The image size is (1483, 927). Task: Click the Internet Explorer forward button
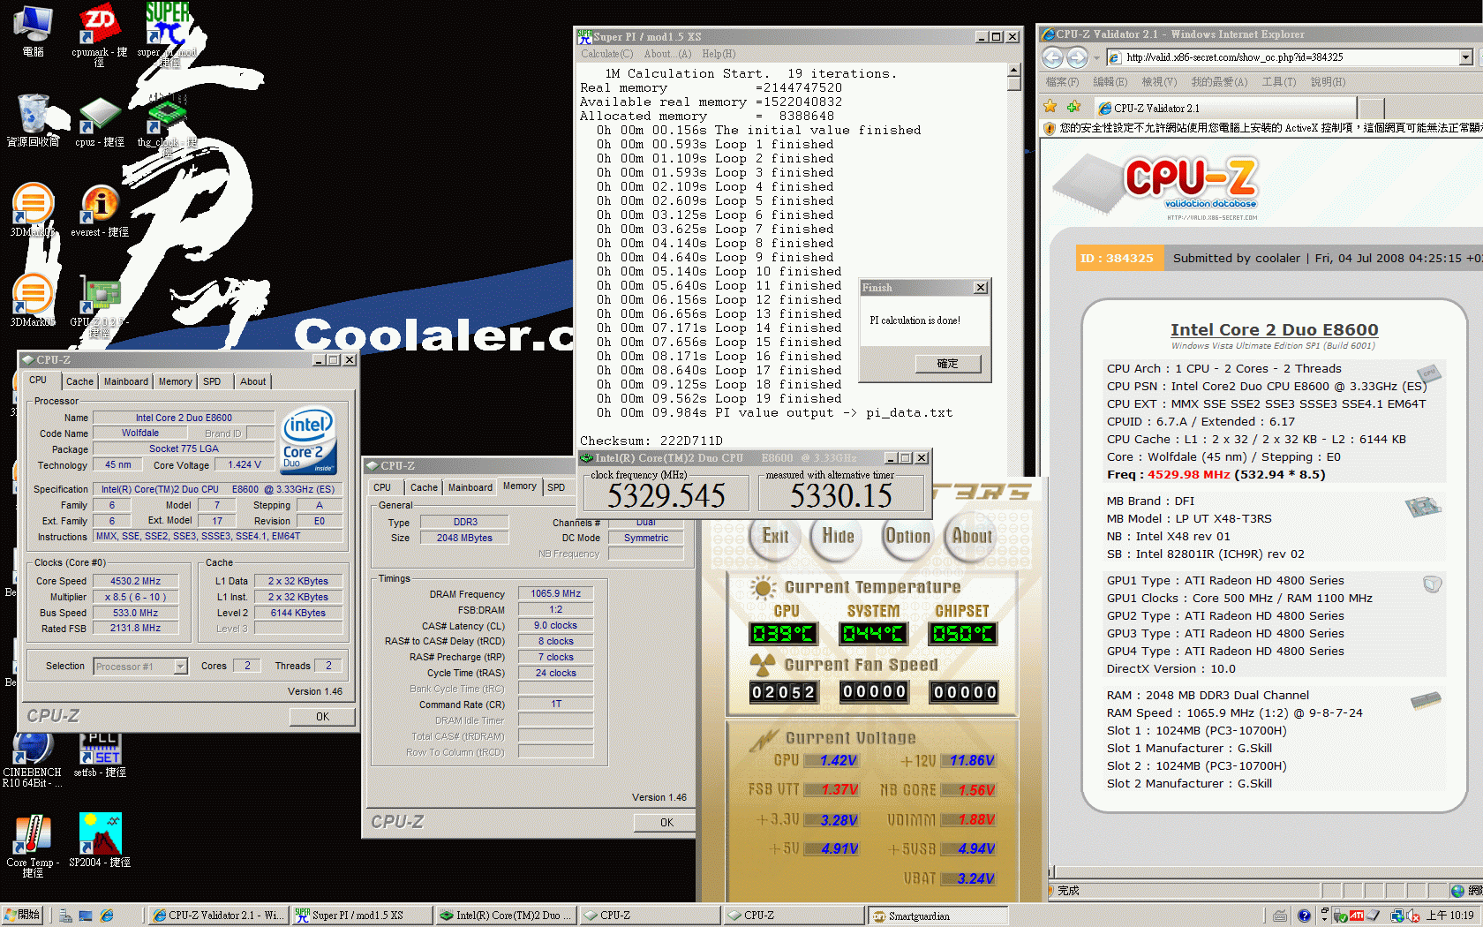[x=1077, y=57]
